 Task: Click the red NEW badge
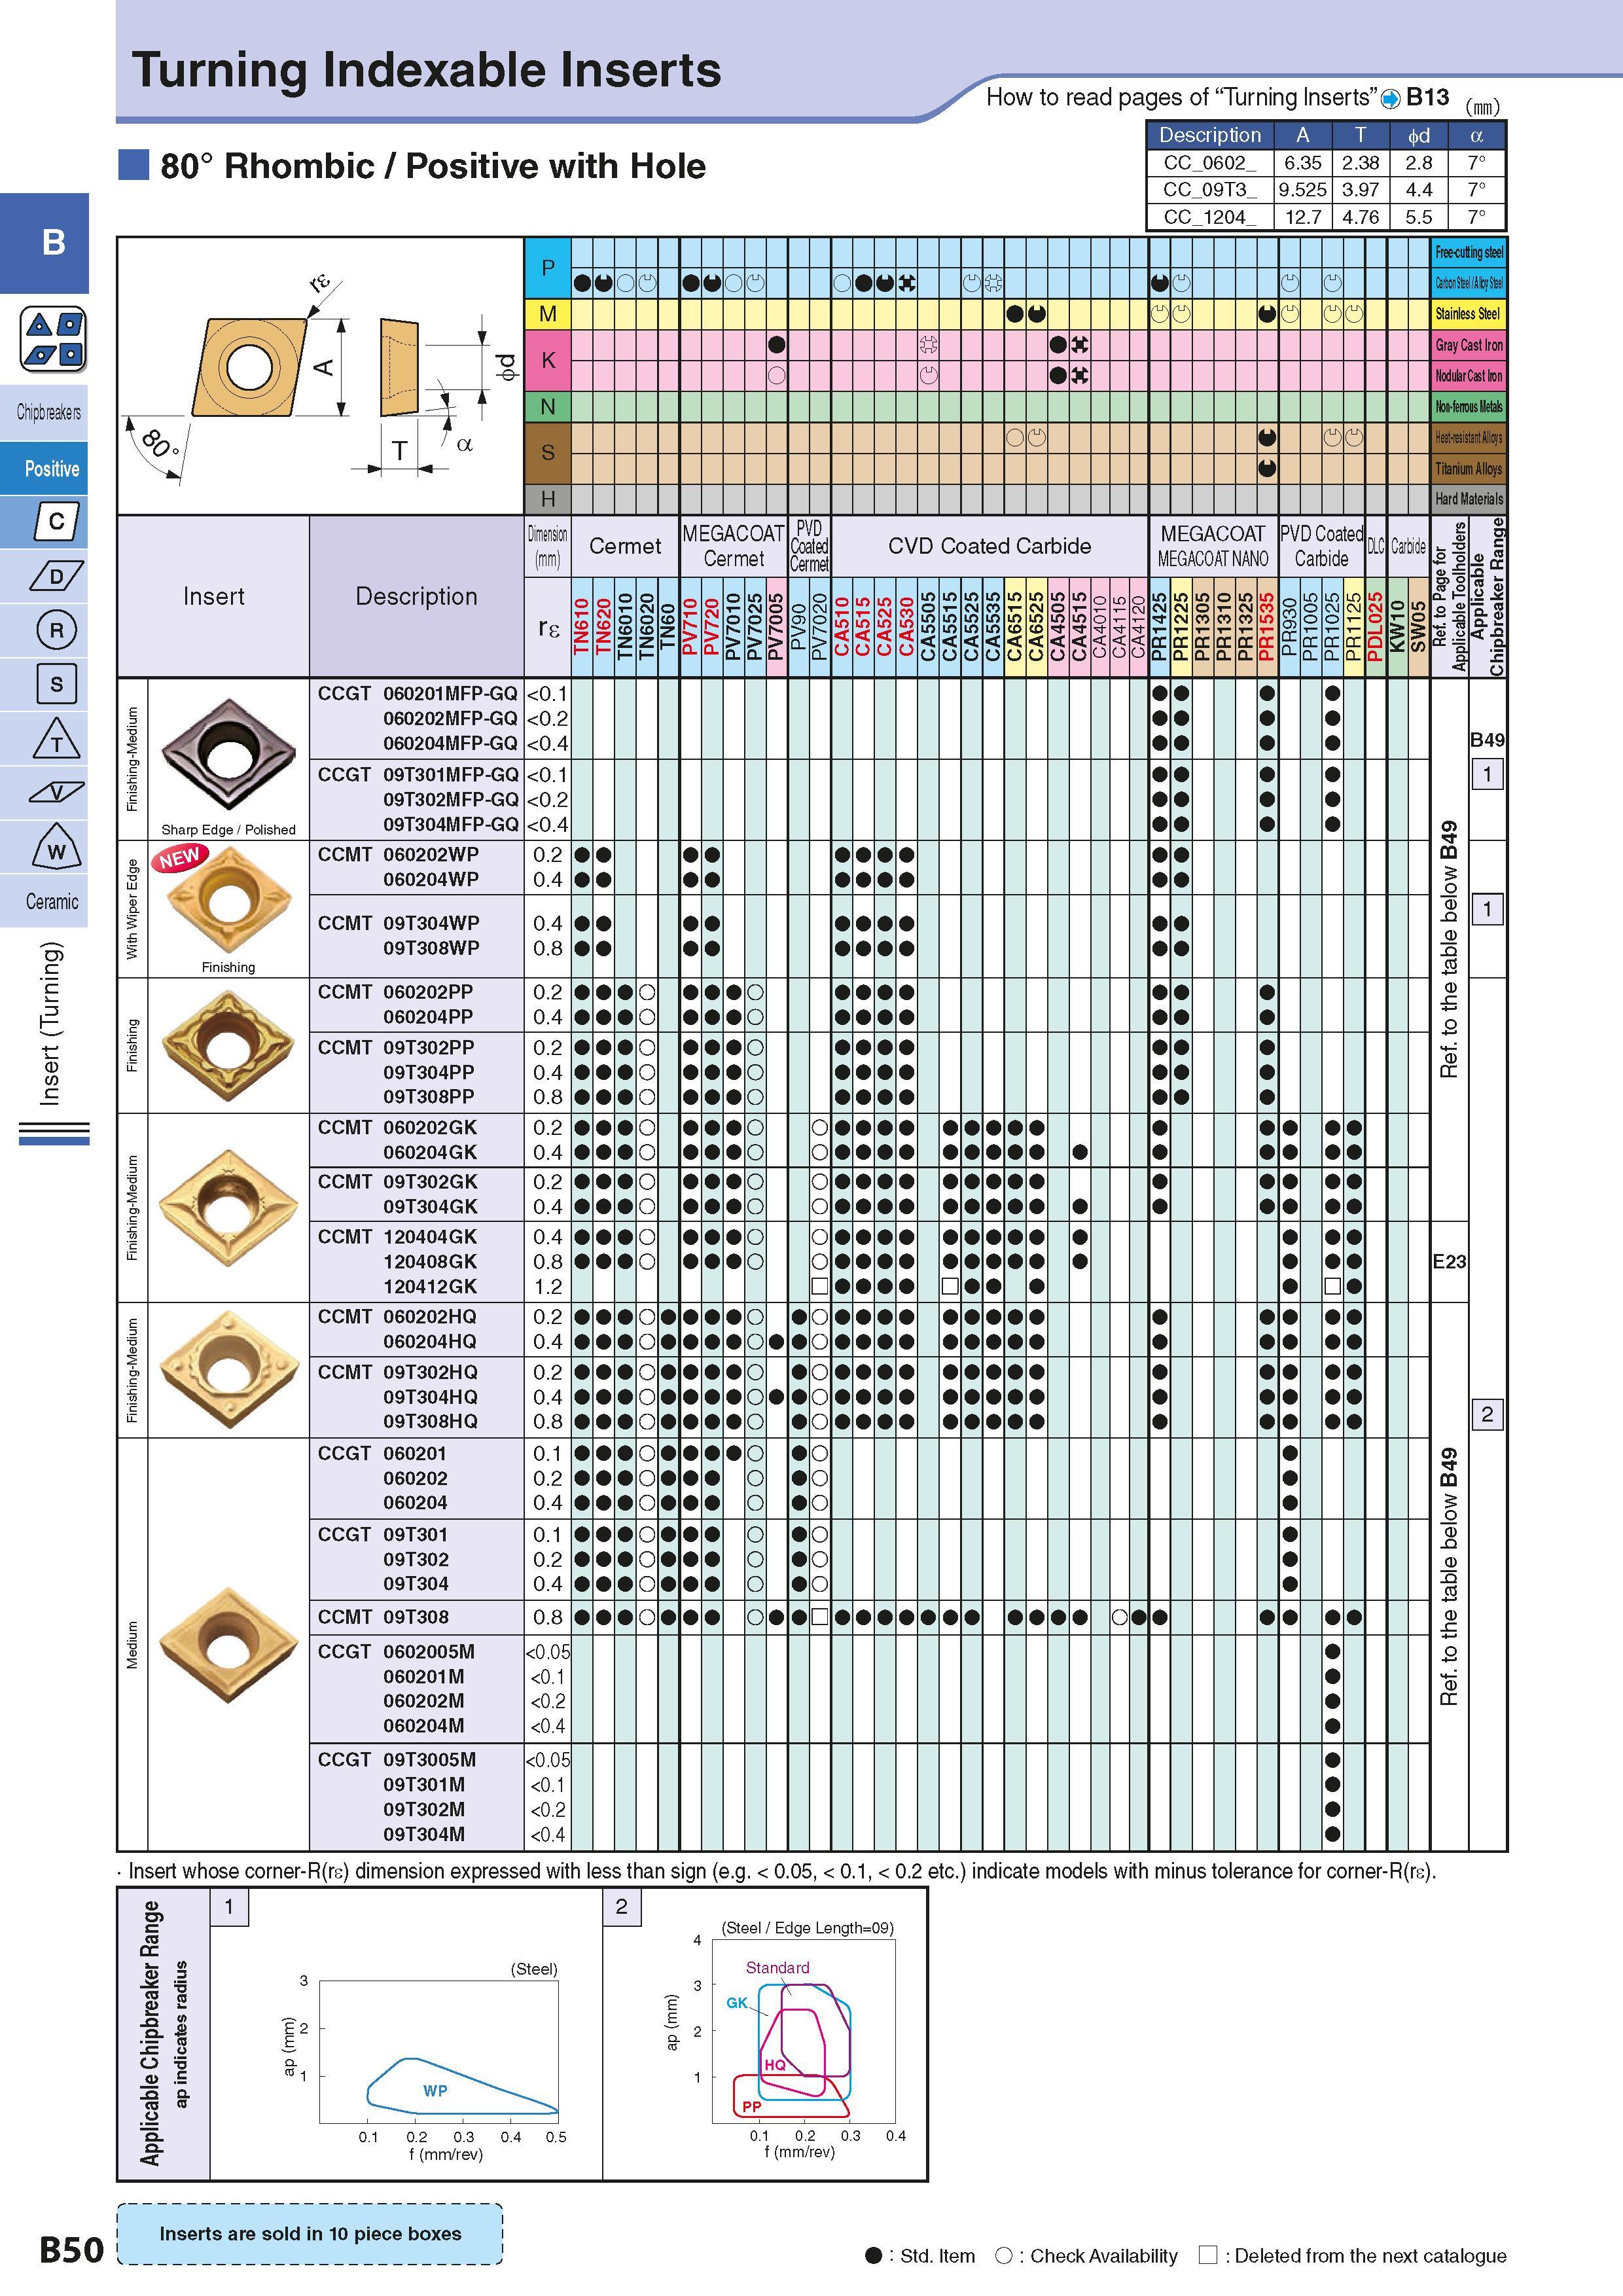point(180,858)
